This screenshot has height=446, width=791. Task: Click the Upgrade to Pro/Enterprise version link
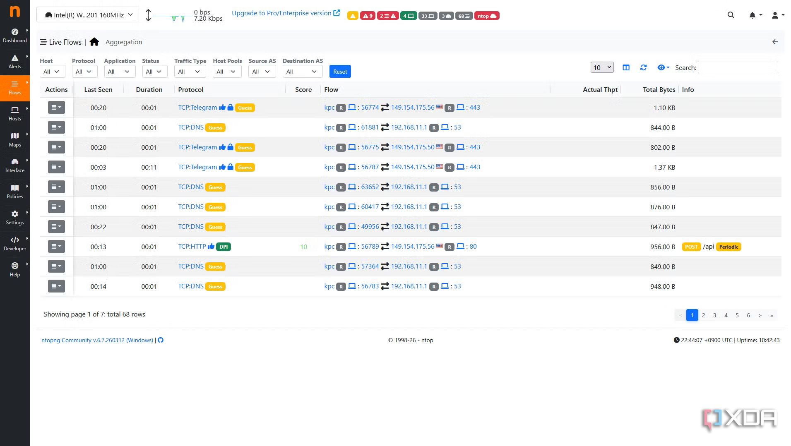[286, 13]
